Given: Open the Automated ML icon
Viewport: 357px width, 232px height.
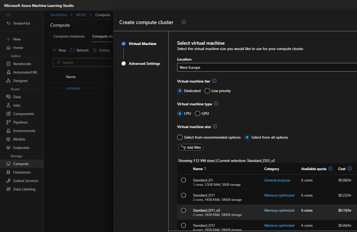Looking at the screenshot, I should [8, 72].
